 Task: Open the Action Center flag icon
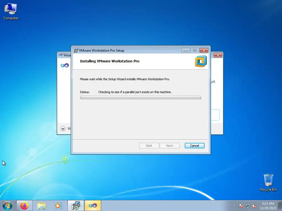(241, 206)
